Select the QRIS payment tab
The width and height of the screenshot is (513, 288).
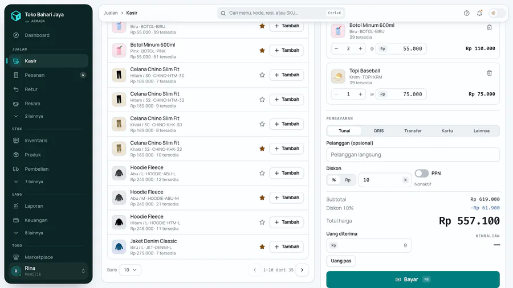pos(378,130)
